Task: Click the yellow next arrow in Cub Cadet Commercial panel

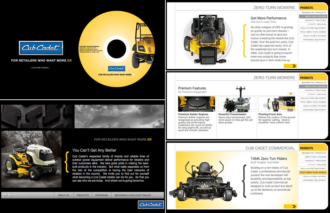Action: [x=290, y=206]
